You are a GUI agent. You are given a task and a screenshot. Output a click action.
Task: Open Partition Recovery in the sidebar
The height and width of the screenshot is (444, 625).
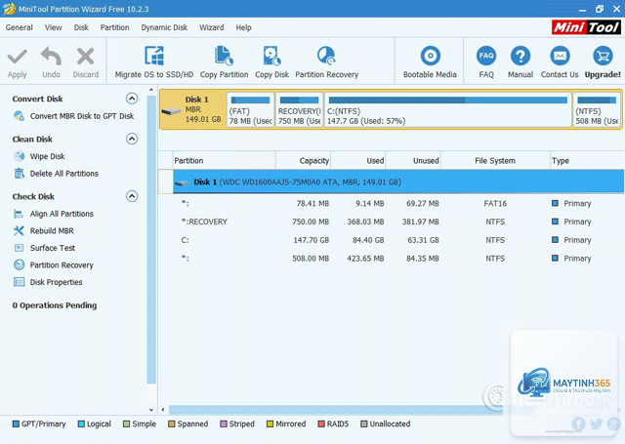click(62, 264)
